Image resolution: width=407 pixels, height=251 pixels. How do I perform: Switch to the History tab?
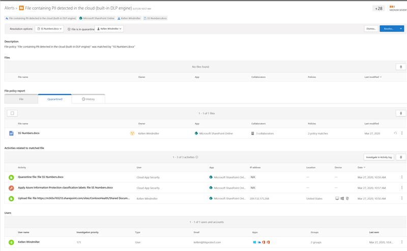pyautogui.click(x=88, y=99)
